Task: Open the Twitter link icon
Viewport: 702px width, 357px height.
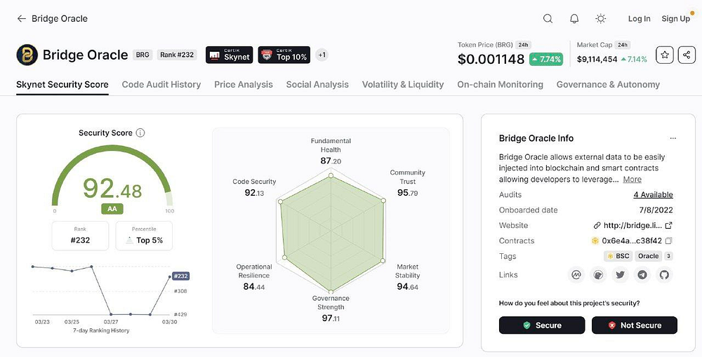Action: [620, 275]
